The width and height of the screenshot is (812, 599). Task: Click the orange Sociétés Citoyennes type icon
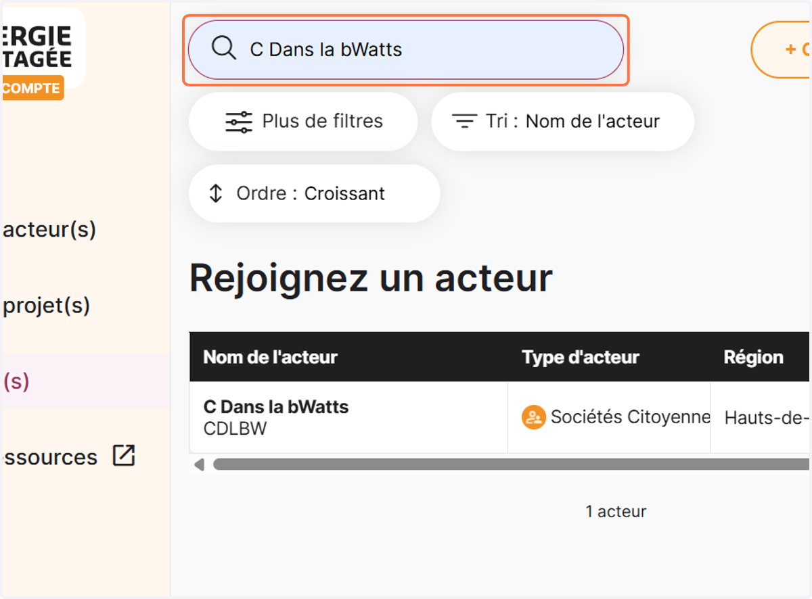point(534,417)
